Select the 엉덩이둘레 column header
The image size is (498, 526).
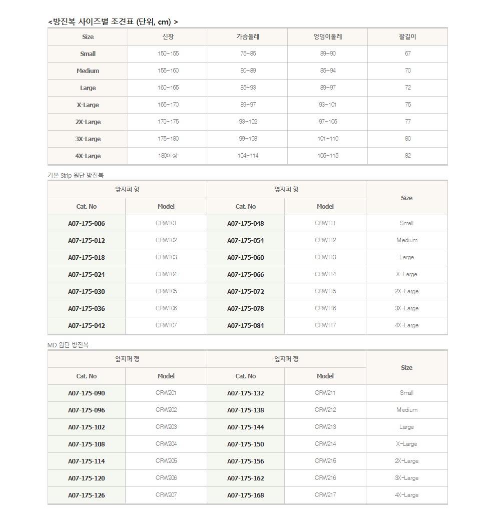point(328,37)
